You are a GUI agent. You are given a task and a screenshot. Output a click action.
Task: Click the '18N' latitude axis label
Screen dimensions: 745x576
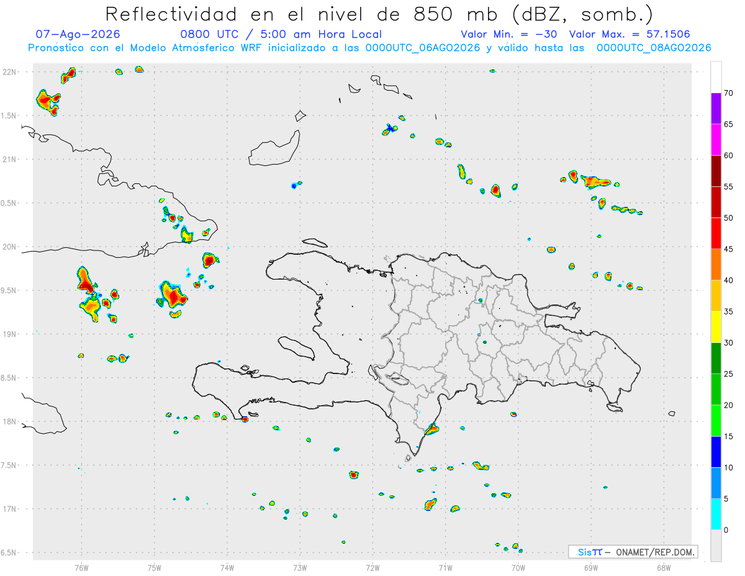point(10,422)
